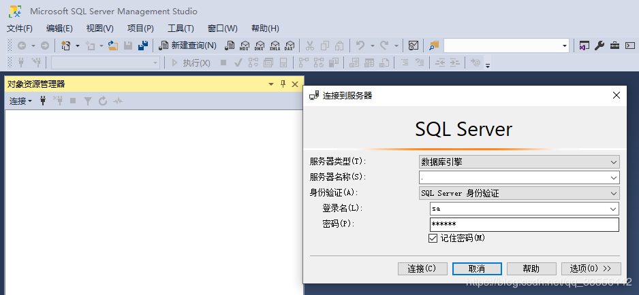Click the Find in Files icon

click(x=434, y=46)
